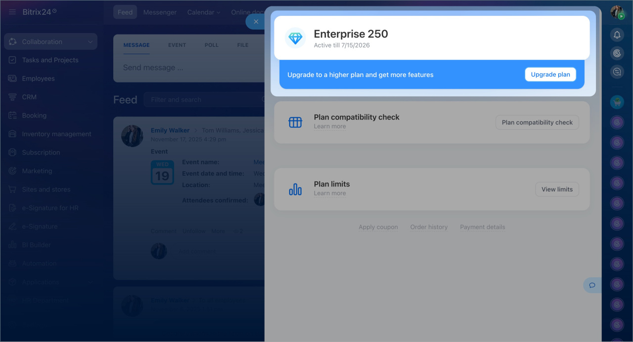Viewport: 633px width, 342px height.
Task: Click the chat bubble swap icon in right sidebar
Action: click(617, 72)
